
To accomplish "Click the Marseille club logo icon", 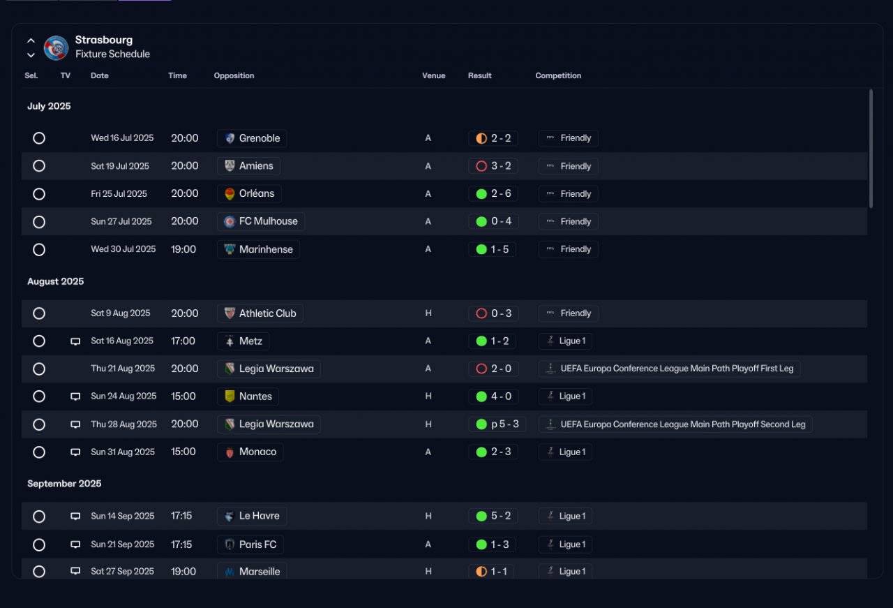I will pyautogui.click(x=230, y=571).
